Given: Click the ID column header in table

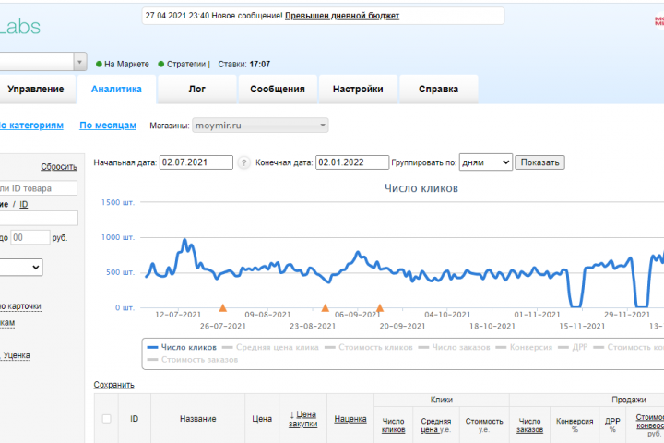Looking at the screenshot, I should (135, 419).
